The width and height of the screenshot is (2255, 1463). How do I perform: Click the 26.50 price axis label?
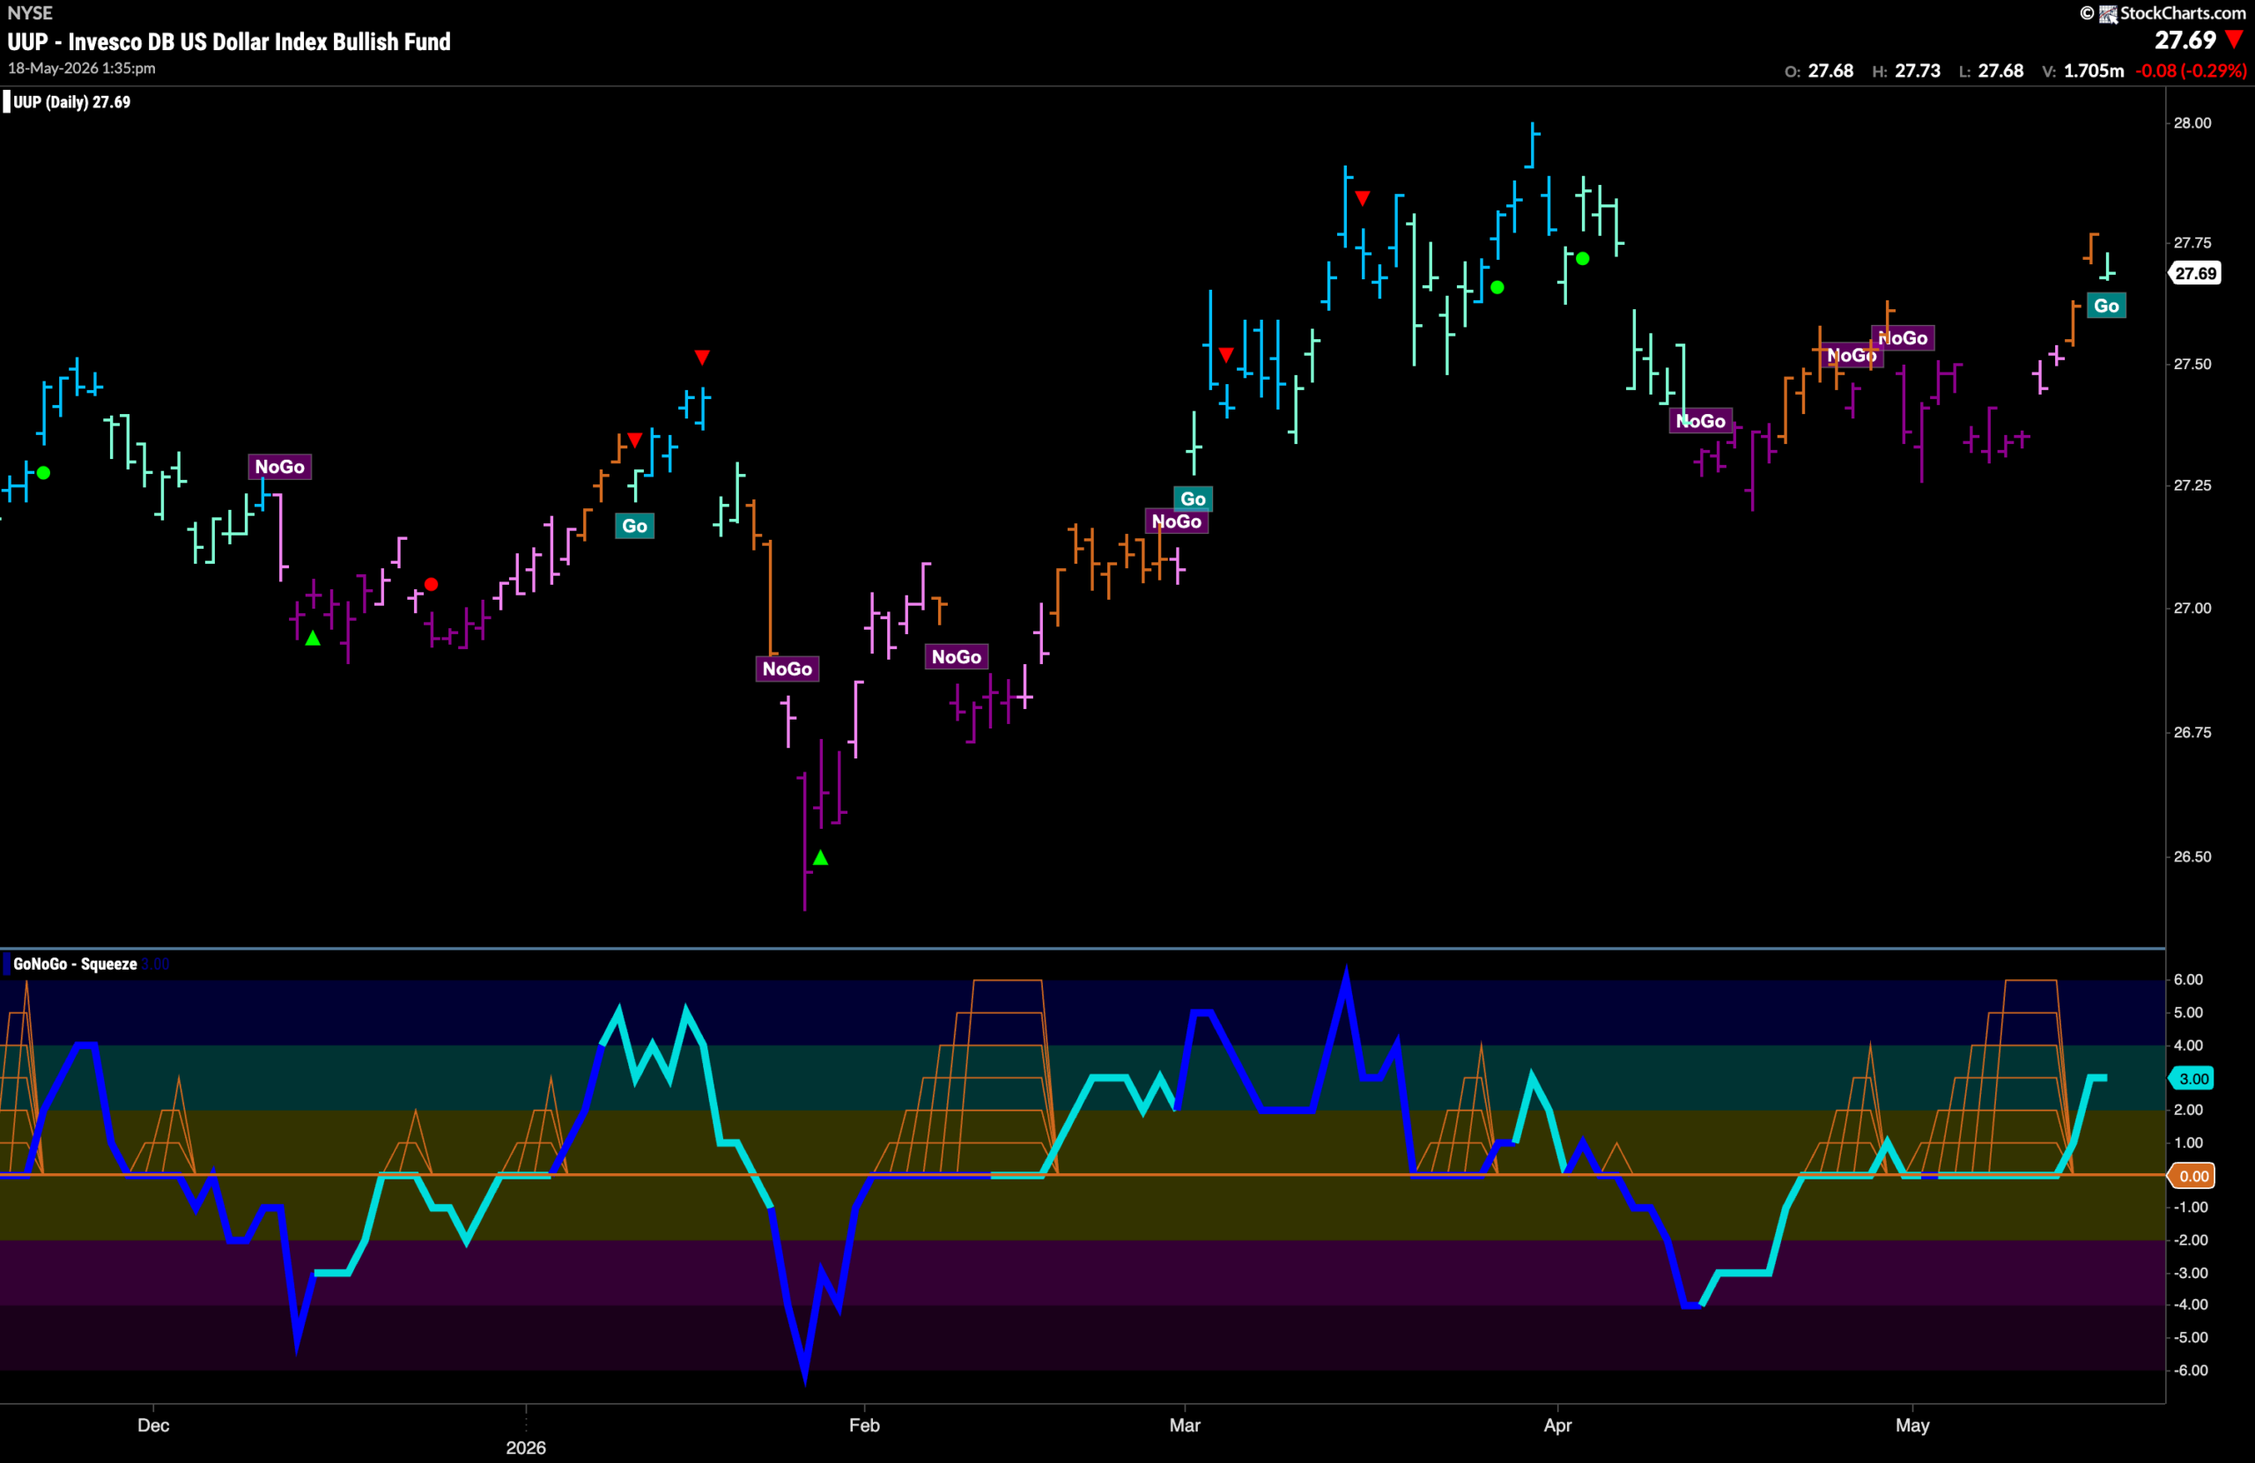tap(2192, 857)
